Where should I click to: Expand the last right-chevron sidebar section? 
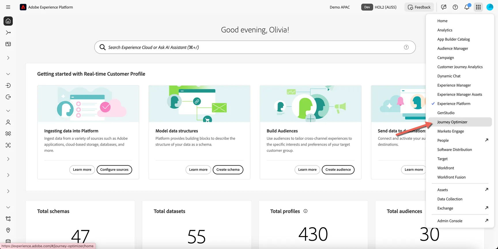(8, 191)
